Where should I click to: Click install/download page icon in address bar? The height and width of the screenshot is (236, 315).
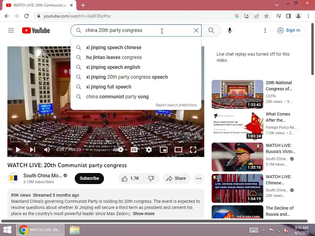click(246, 16)
